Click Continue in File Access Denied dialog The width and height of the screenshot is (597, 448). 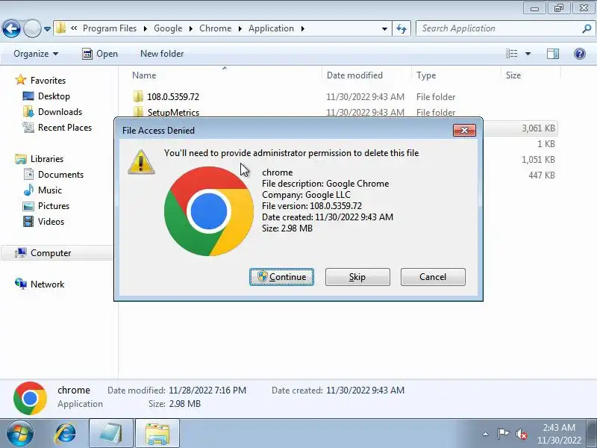[x=282, y=277]
